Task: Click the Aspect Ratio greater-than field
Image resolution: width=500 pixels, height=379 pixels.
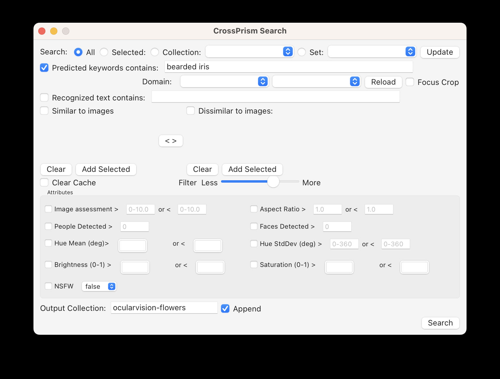Action: pos(328,209)
